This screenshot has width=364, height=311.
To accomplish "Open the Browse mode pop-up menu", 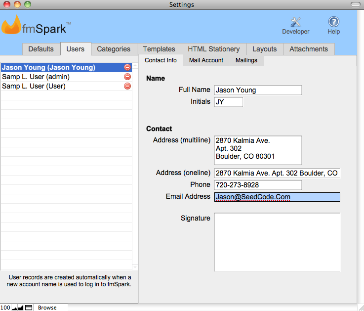I will (47, 308).
